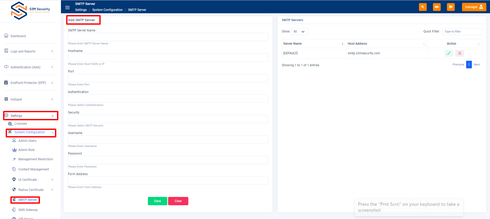Go to the Next page

477,64
